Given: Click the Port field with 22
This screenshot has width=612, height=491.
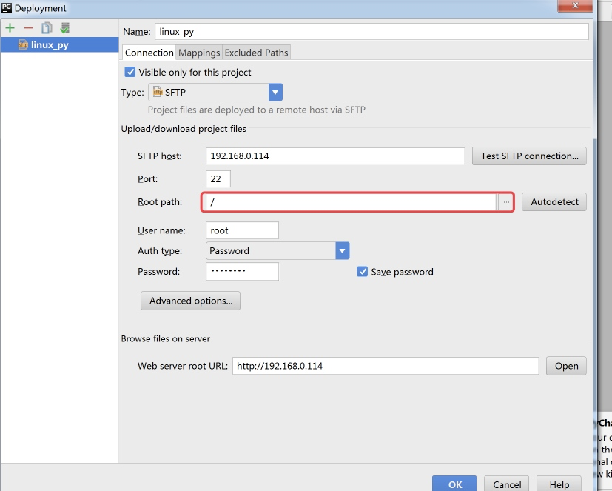Looking at the screenshot, I should tap(218, 179).
